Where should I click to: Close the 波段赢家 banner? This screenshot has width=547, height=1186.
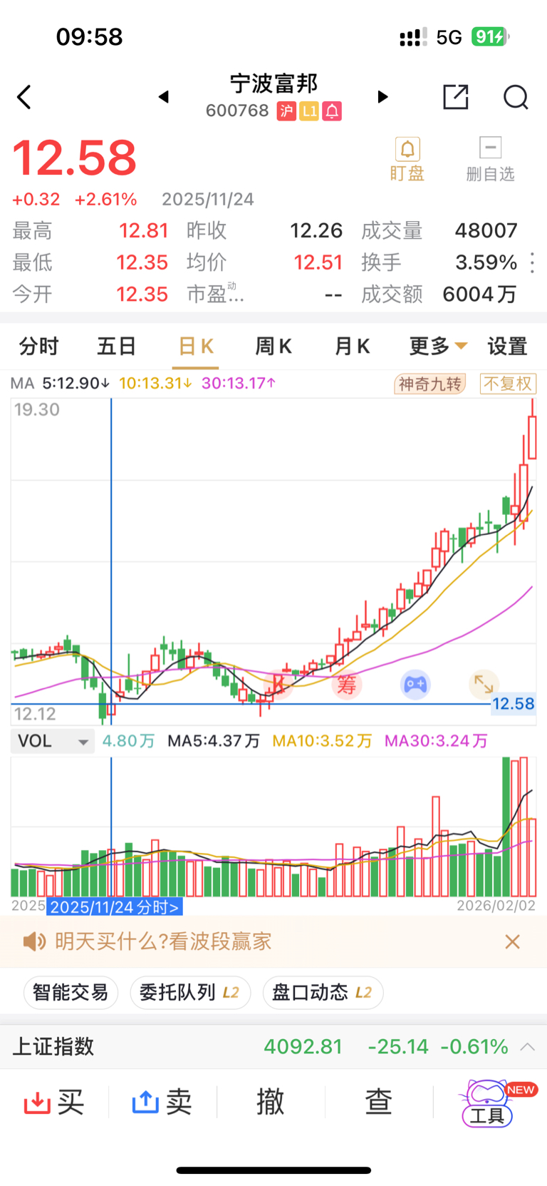click(x=512, y=941)
